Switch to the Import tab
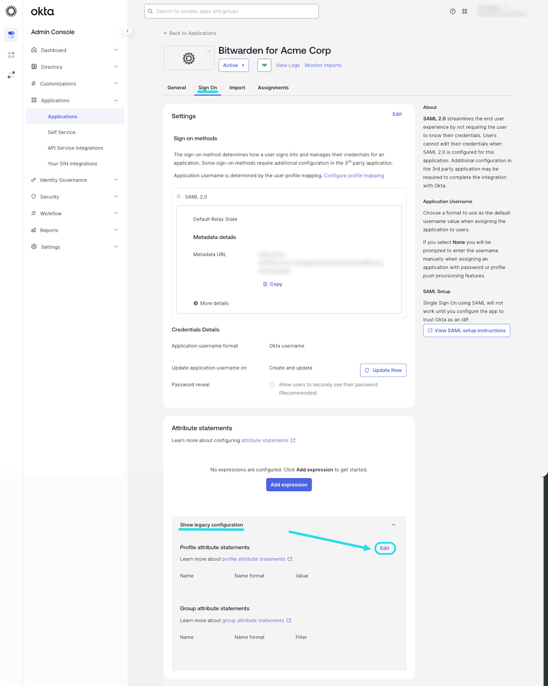548x686 pixels. click(237, 88)
